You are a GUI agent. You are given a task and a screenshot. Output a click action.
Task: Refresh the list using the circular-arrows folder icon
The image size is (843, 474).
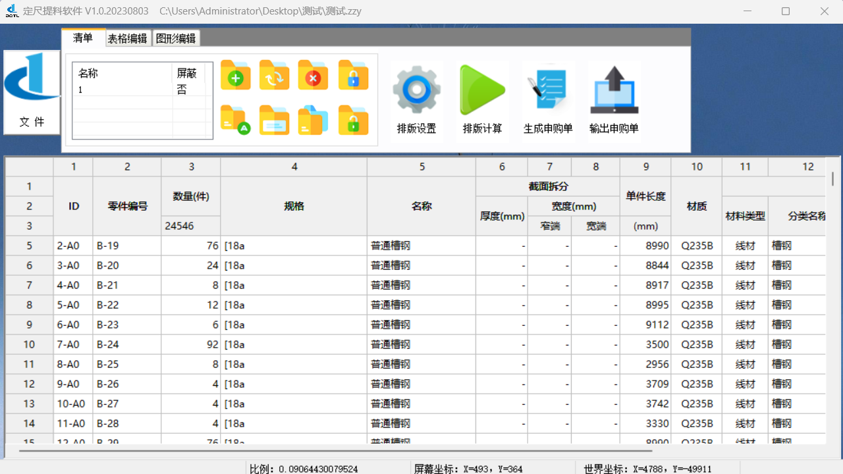274,75
